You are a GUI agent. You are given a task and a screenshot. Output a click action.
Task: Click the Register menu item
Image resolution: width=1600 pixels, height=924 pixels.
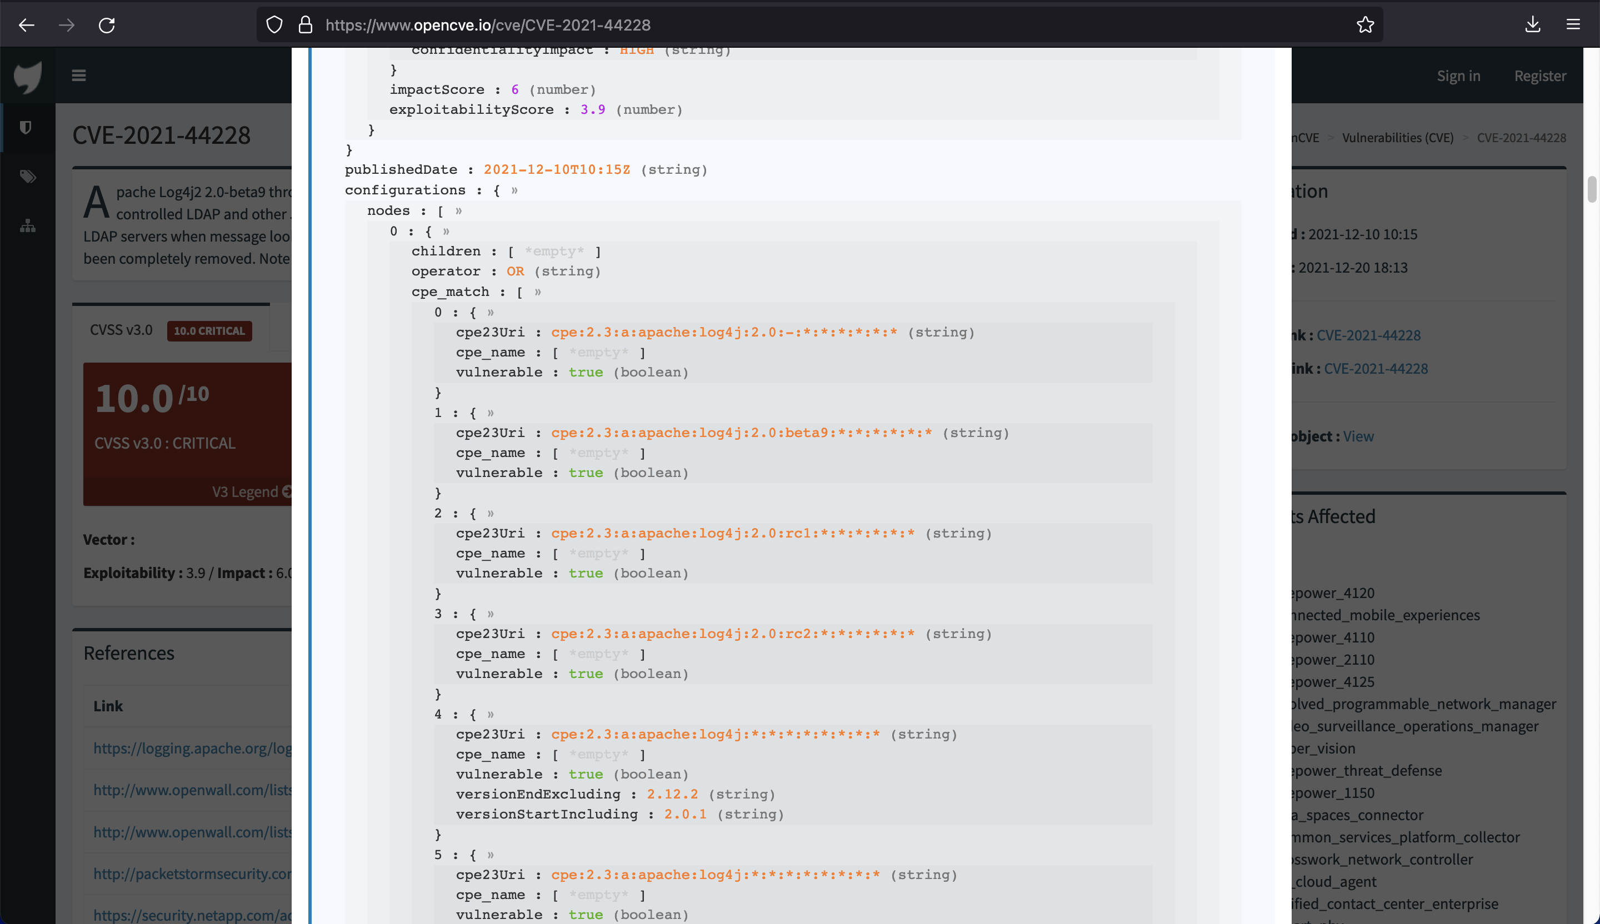click(1539, 76)
